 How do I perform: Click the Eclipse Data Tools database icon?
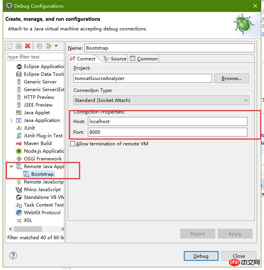click(x=19, y=74)
